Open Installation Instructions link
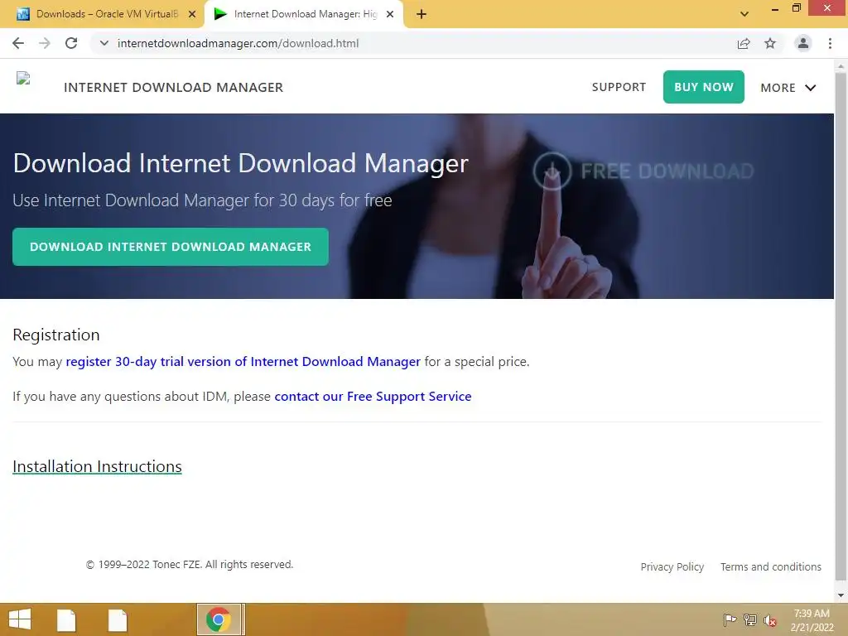The width and height of the screenshot is (848, 636). click(x=97, y=466)
